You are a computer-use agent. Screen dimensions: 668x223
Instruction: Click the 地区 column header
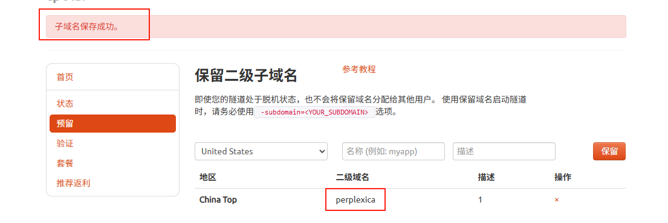click(x=208, y=178)
